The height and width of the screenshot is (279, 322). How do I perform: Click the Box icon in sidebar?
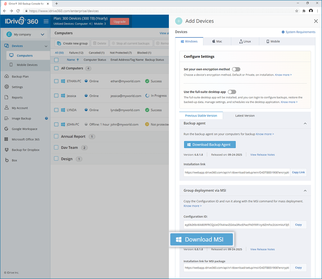(6, 160)
